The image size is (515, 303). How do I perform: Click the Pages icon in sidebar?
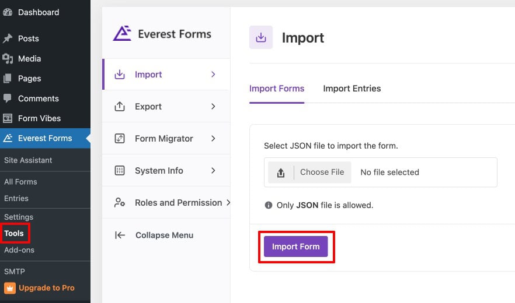8,79
